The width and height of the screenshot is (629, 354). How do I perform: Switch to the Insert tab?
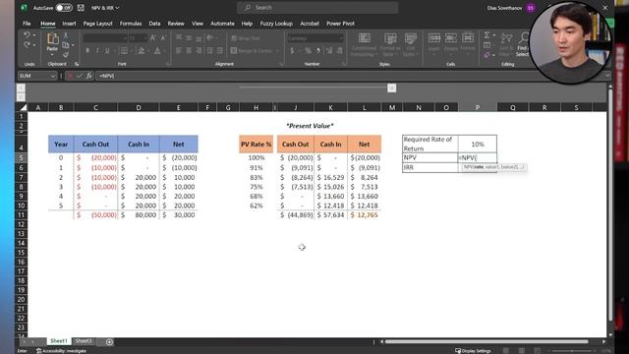coord(69,24)
